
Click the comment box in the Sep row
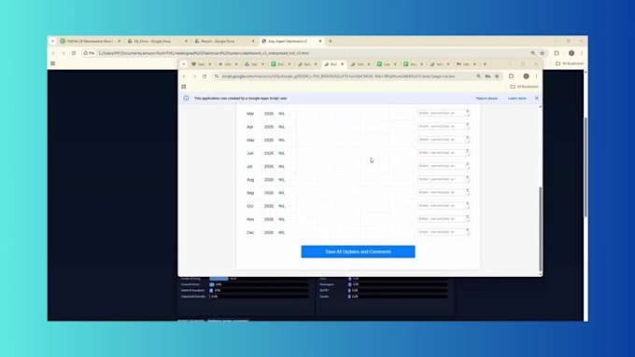click(443, 192)
